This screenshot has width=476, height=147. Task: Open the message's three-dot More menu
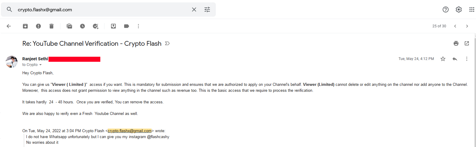467,59
